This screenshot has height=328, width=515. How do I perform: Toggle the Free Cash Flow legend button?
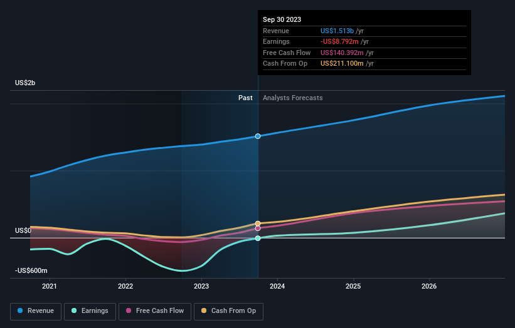tap(155, 311)
